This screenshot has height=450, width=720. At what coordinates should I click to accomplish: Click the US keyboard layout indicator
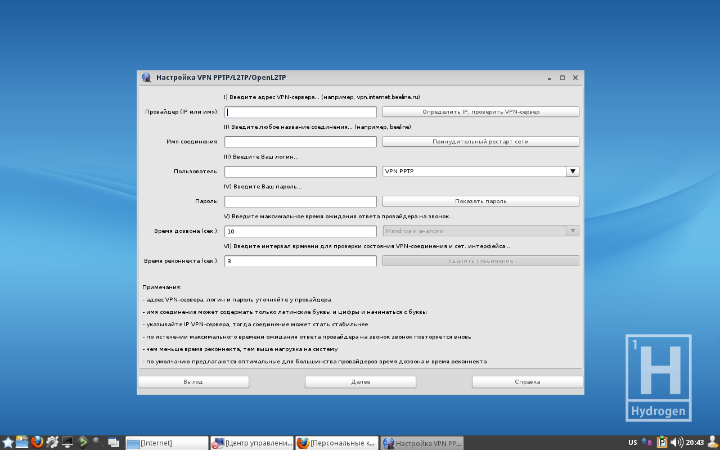(x=633, y=443)
